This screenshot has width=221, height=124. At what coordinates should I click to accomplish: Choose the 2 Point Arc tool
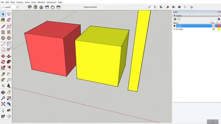pyautogui.click(x=9, y=44)
